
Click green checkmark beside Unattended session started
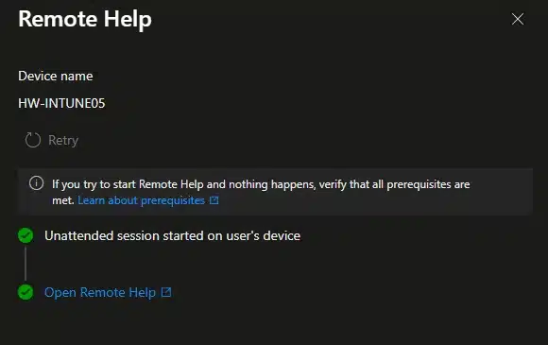click(x=26, y=235)
